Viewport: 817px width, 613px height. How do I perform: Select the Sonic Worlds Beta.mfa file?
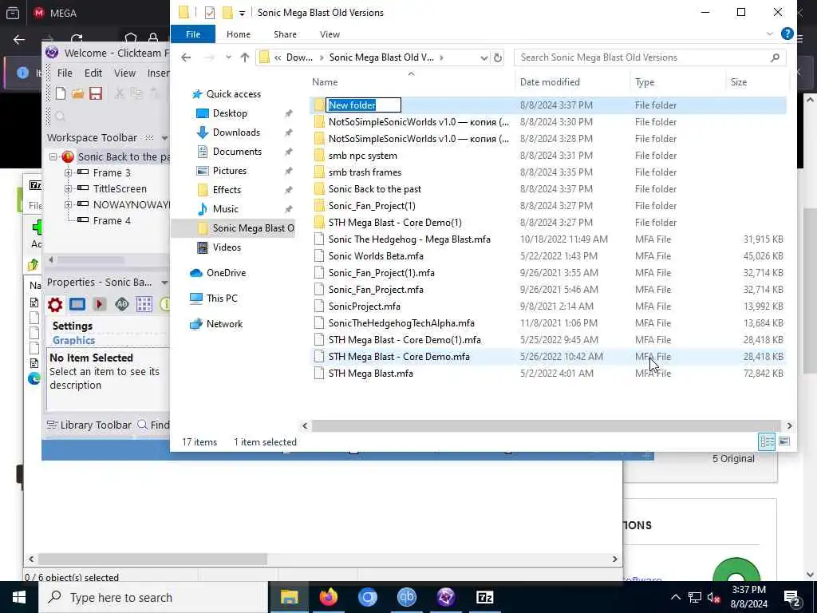(376, 256)
